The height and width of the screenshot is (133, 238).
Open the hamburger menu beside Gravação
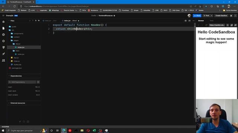(3, 16)
